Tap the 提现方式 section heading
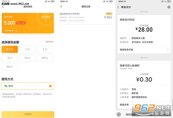This screenshot has width=173, height=118. pos(7,79)
